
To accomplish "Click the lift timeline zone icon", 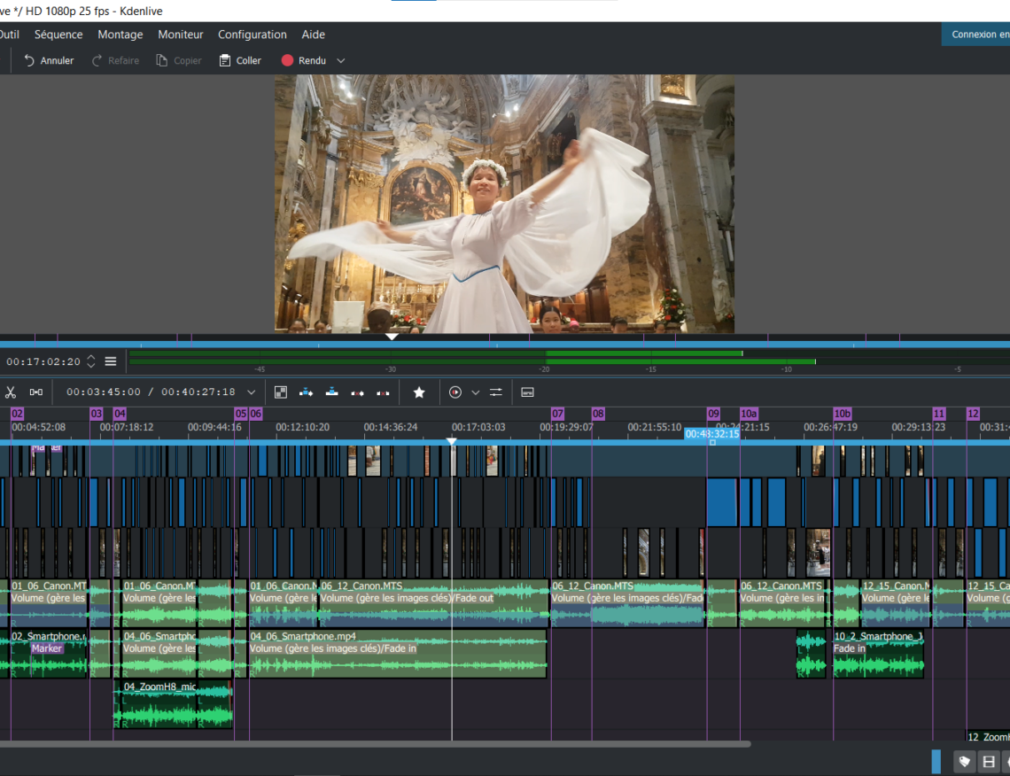I will (x=384, y=392).
